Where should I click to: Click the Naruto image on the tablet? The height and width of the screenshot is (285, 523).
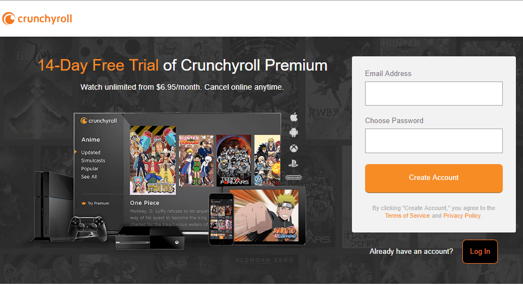pos(266,216)
